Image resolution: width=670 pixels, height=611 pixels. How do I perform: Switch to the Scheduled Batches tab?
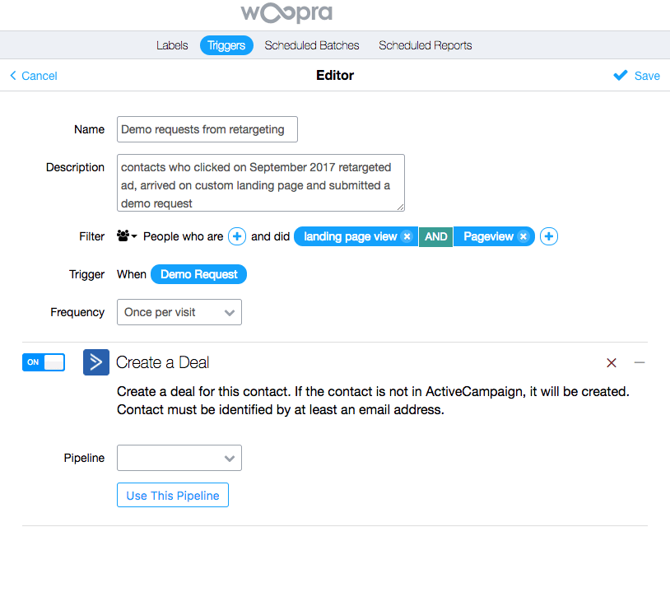(x=311, y=45)
